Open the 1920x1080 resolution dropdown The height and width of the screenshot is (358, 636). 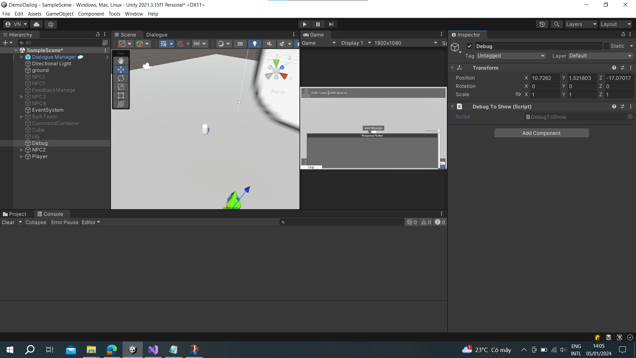pyautogui.click(x=405, y=43)
